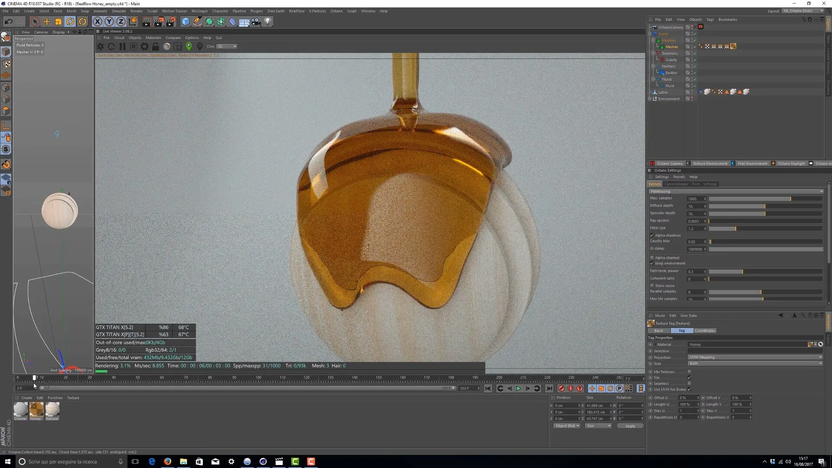
Task: Toggle Fluid object enabled checkmark
Action: tap(695, 86)
